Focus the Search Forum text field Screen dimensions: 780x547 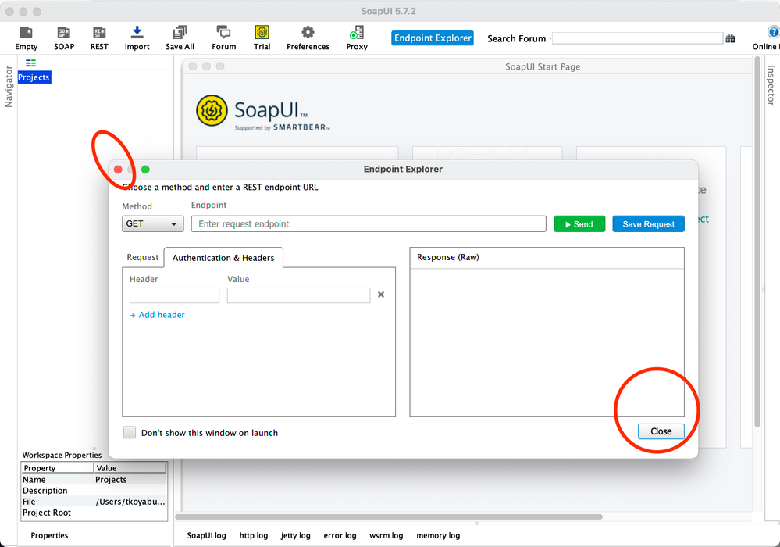tap(637, 38)
